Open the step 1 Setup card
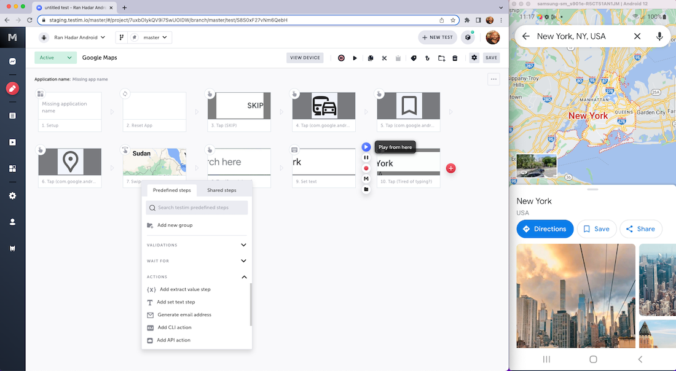The image size is (676, 371). click(x=70, y=112)
